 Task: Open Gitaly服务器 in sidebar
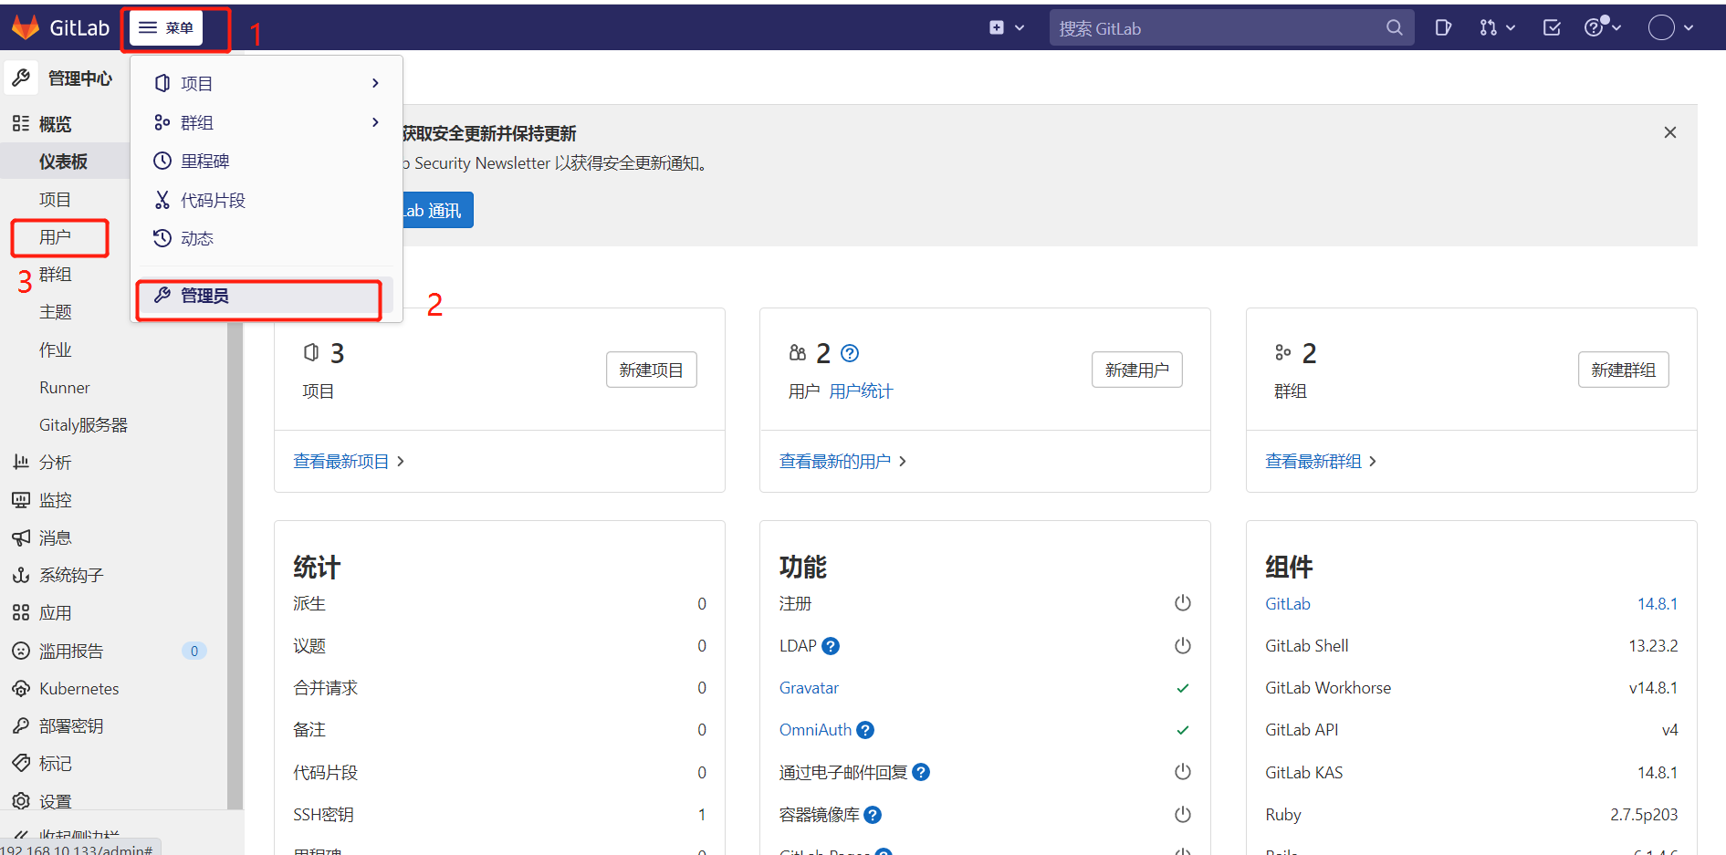pyautogui.click(x=84, y=425)
